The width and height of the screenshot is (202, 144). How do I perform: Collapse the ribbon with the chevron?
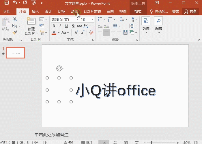(x=199, y=40)
